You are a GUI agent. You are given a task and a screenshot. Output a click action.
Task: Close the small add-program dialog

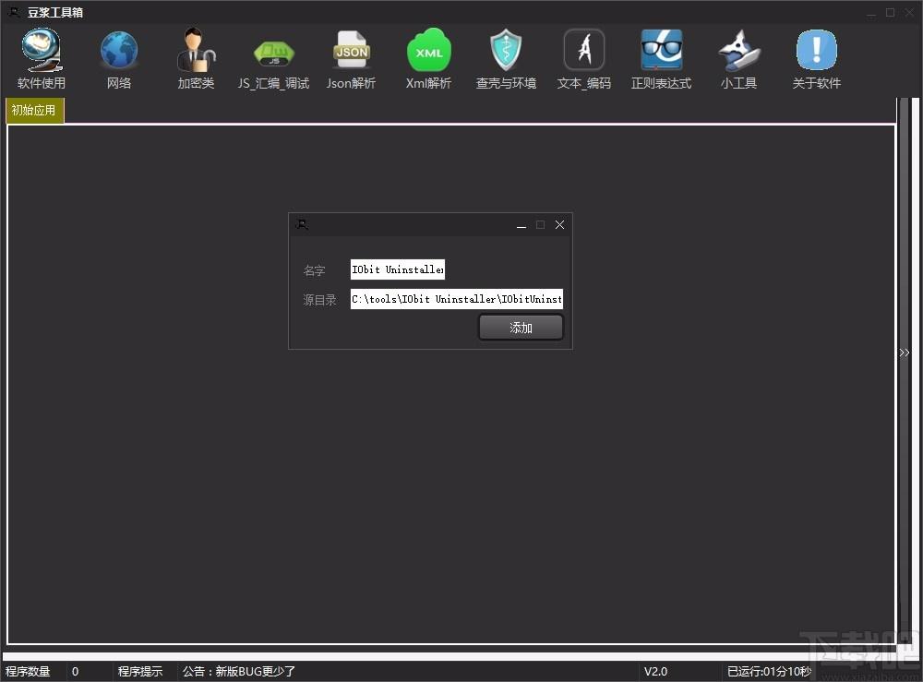coord(560,225)
